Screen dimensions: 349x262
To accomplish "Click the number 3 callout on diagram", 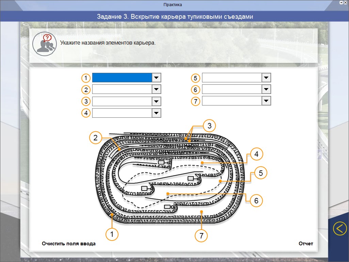I will point(209,126).
